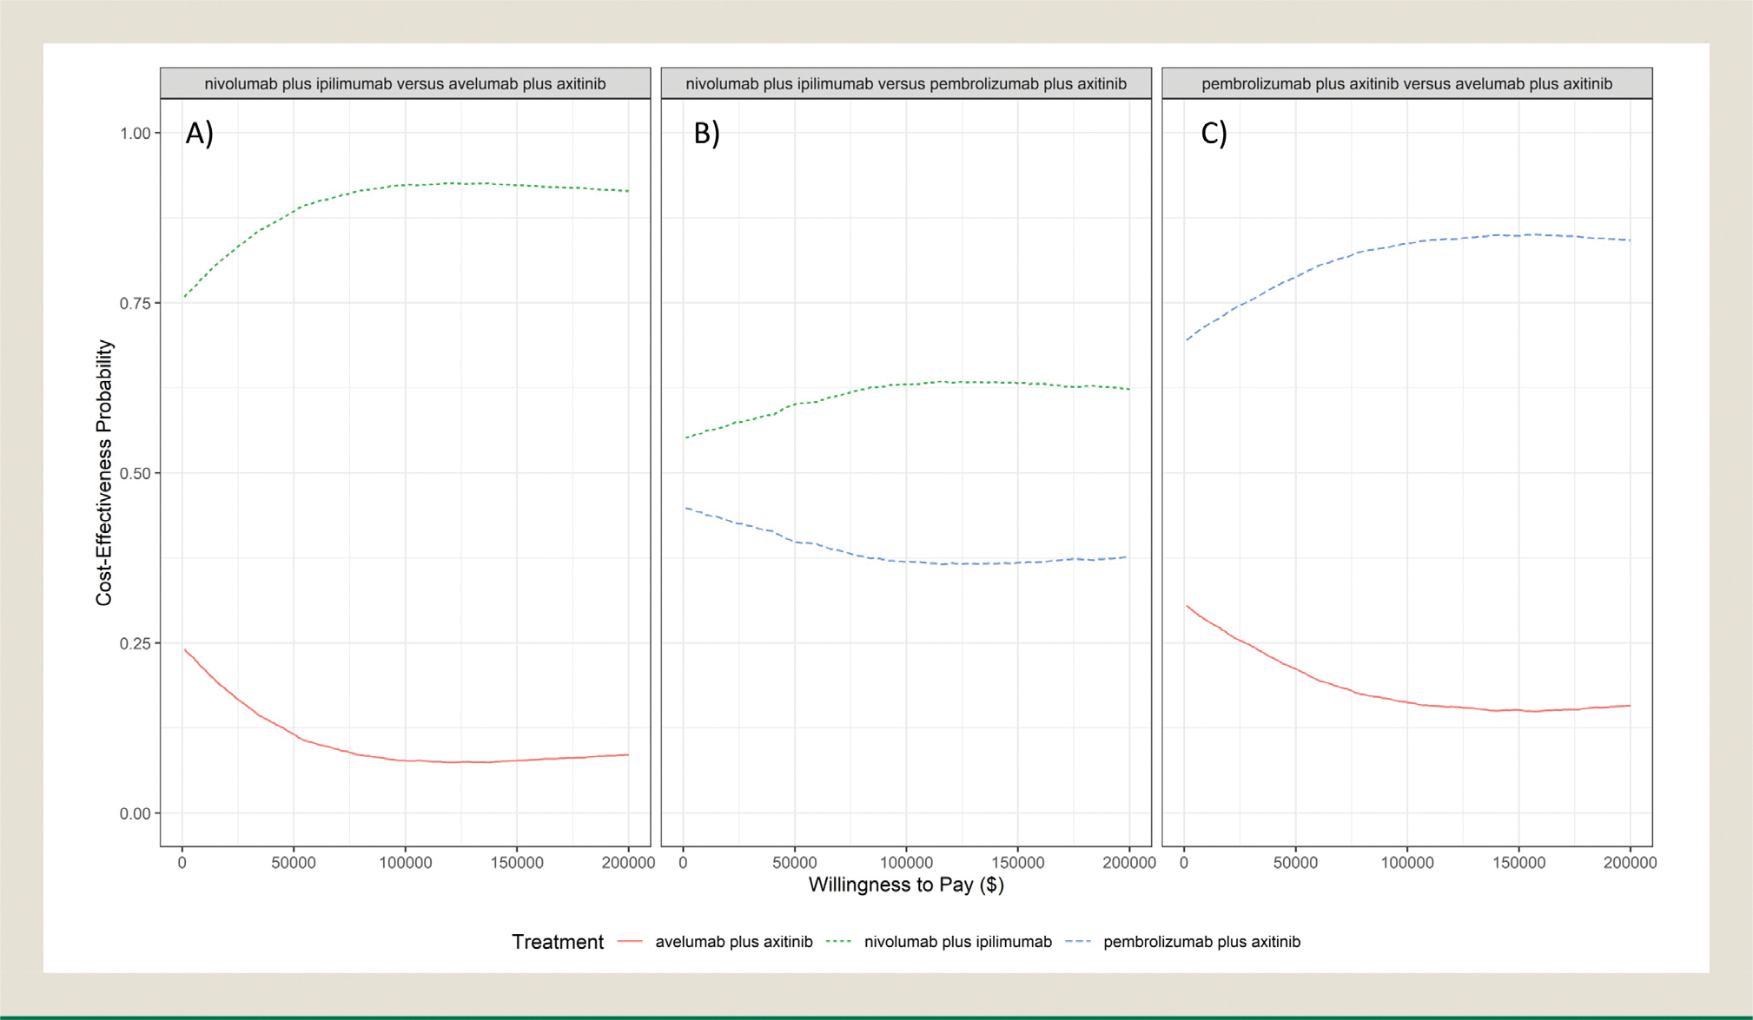1753x1020 pixels.
Task: Click the green dotted swatch for nivolumab plus ipilimumab
Action: click(838, 942)
